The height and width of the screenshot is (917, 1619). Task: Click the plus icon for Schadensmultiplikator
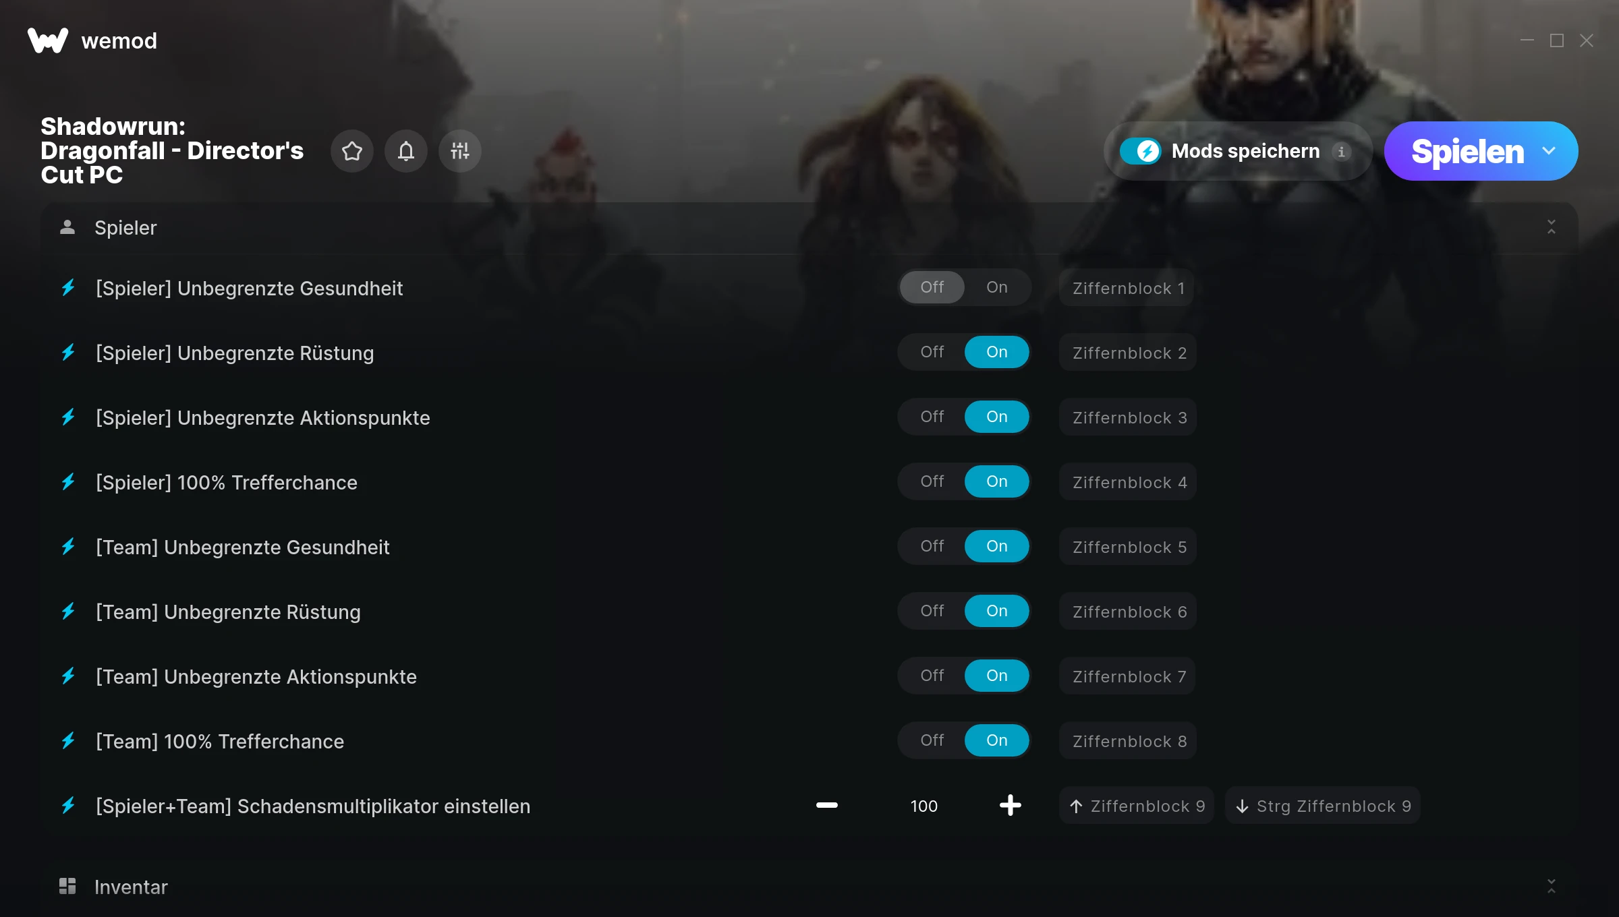[x=1011, y=805]
